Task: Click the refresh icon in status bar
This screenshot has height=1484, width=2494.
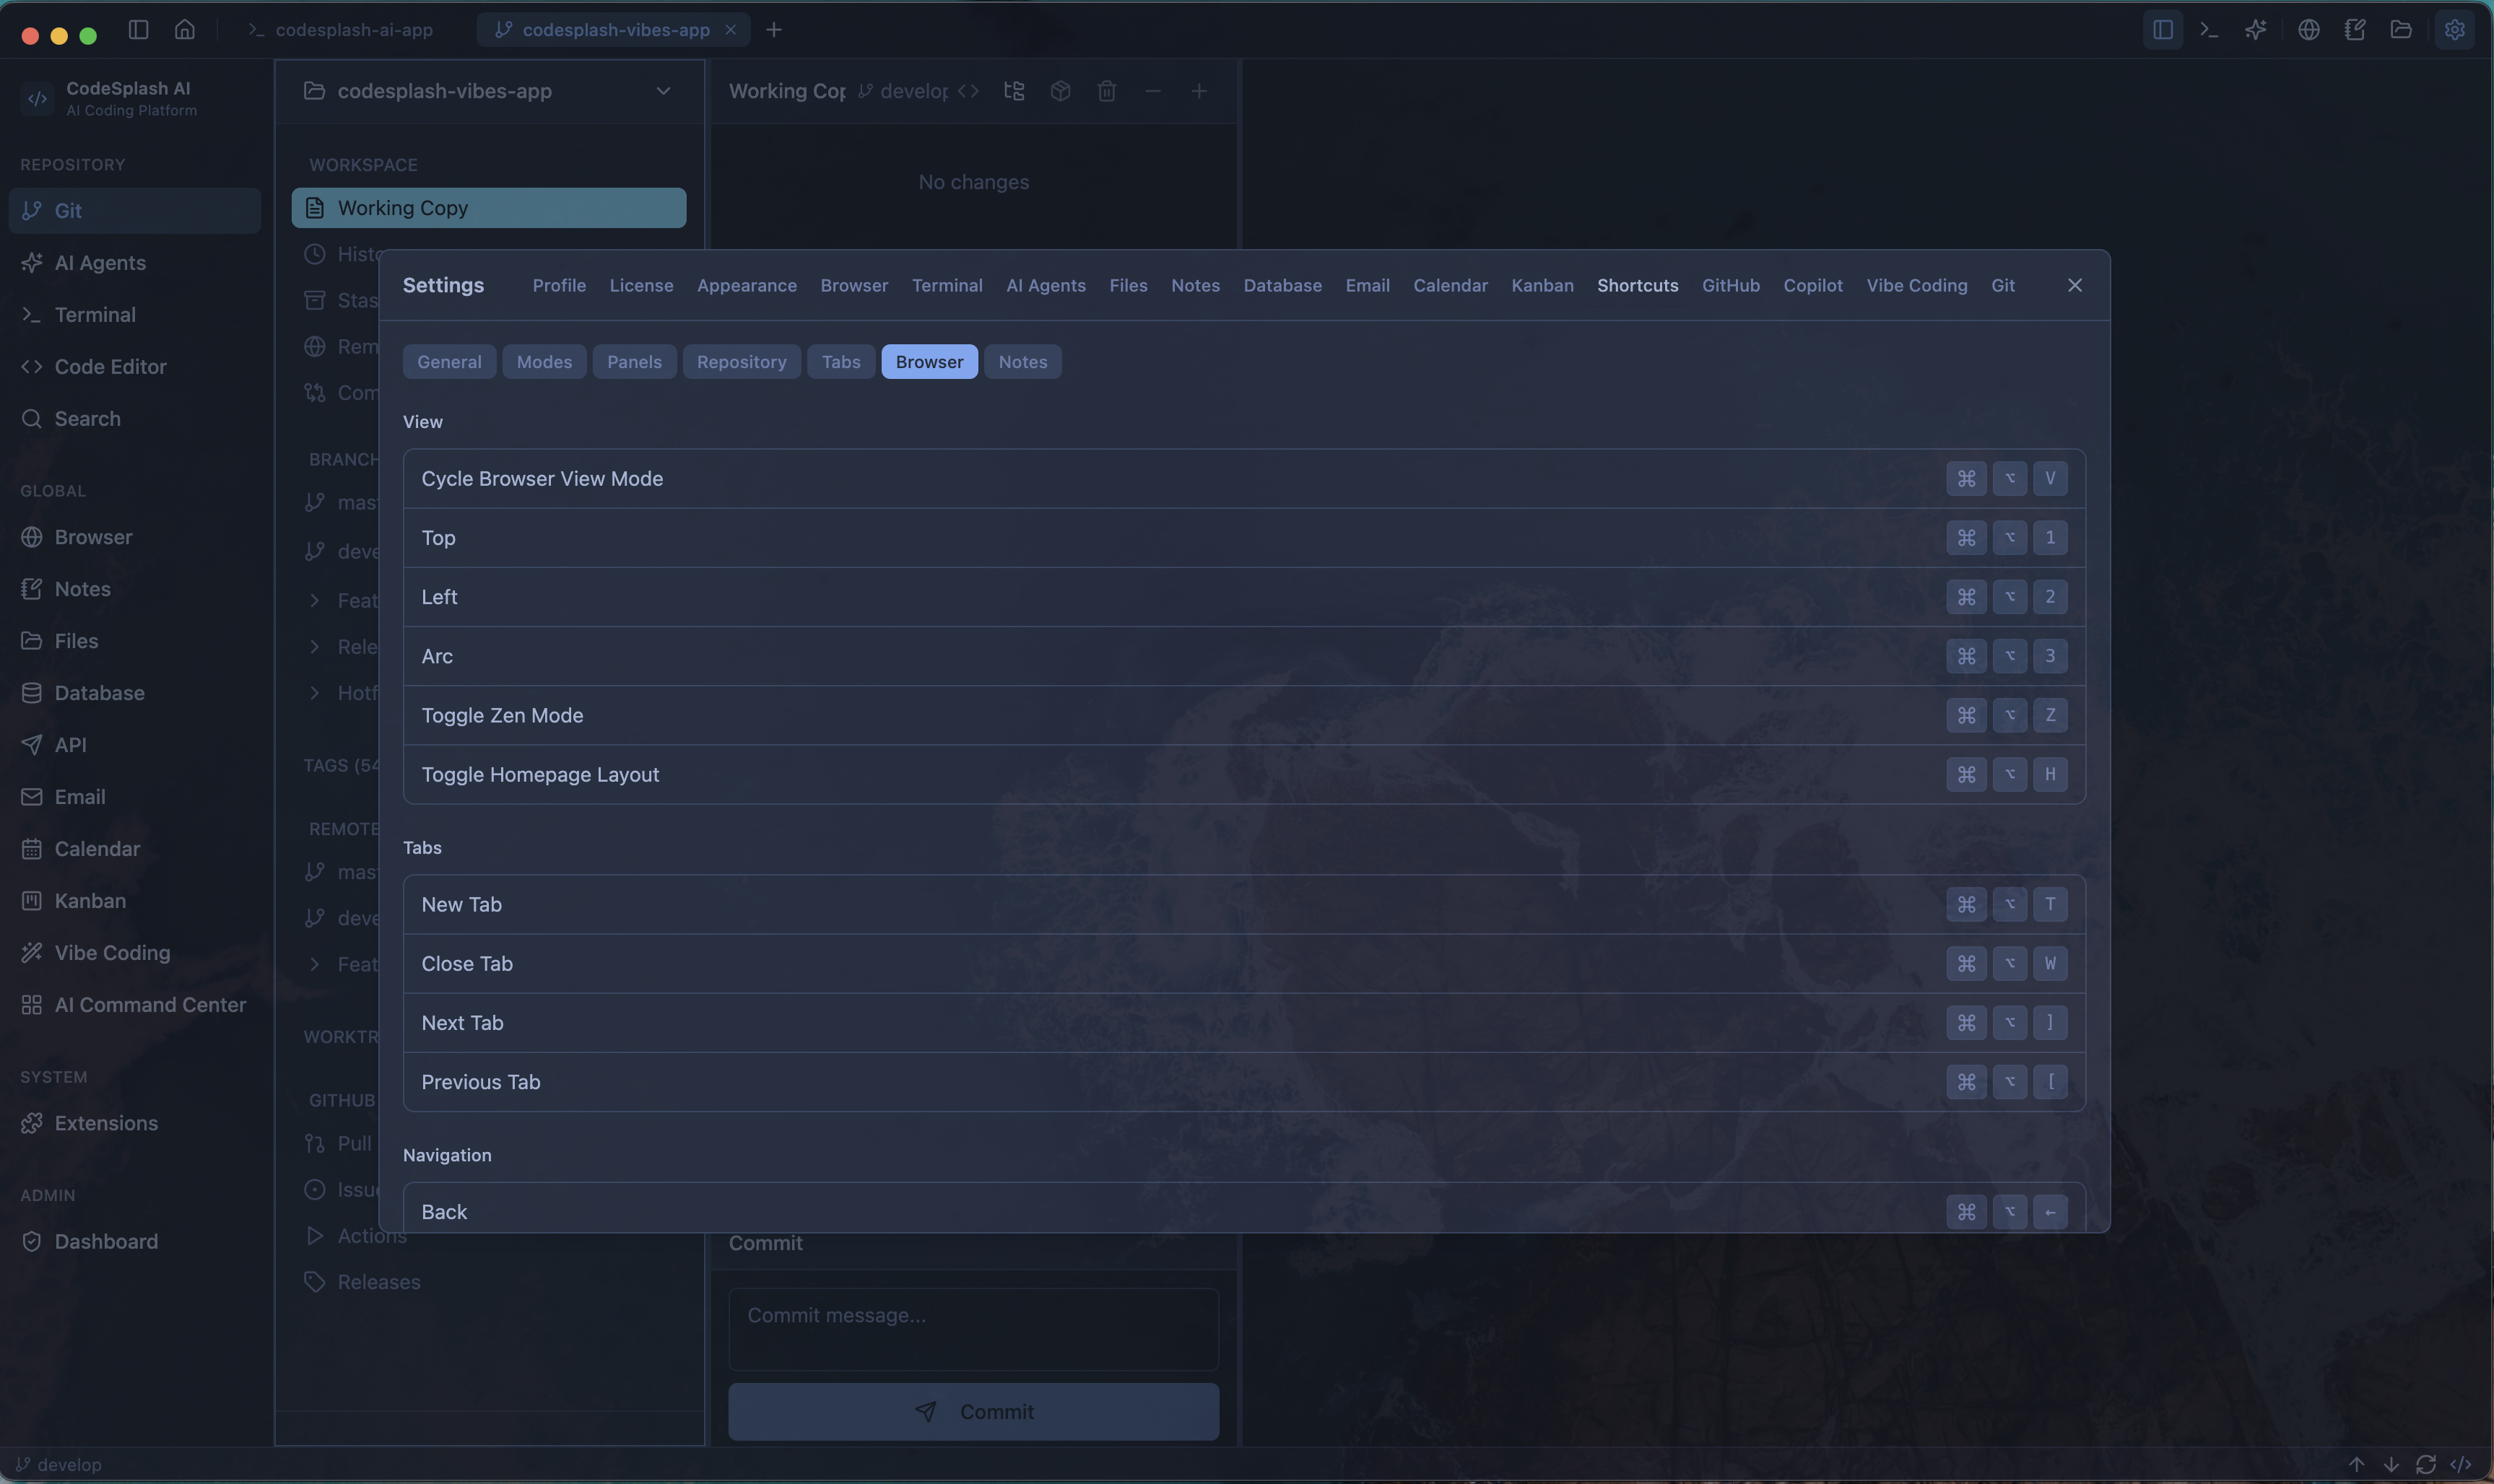Action: tap(2425, 1464)
